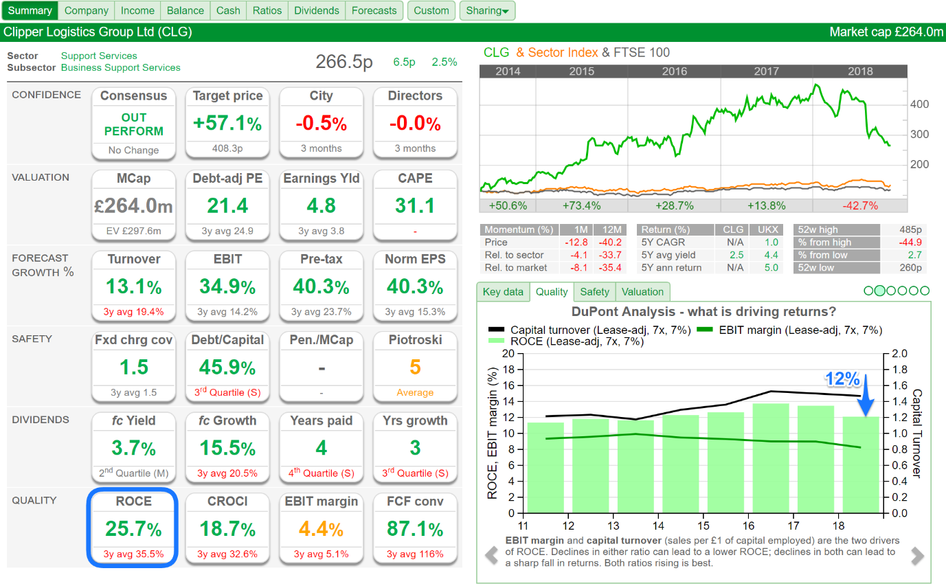Open the Piotroski score card
This screenshot has height=586, width=946.
(x=415, y=367)
